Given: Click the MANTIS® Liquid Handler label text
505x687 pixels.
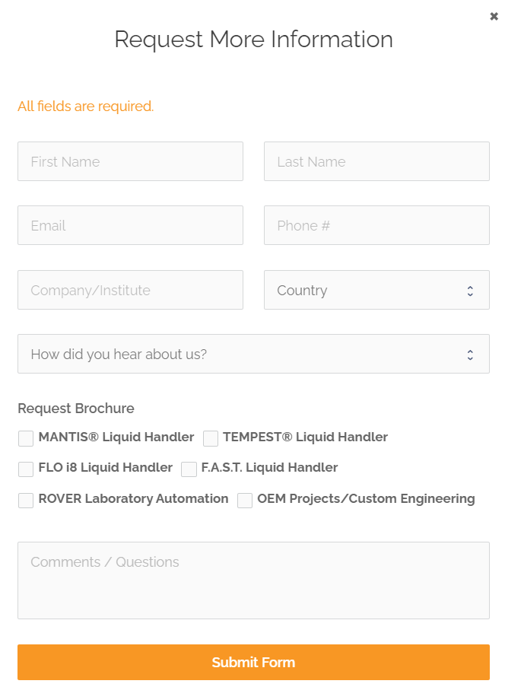Looking at the screenshot, I should coord(116,437).
